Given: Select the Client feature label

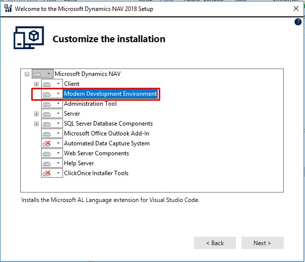Looking at the screenshot, I should (71, 84).
